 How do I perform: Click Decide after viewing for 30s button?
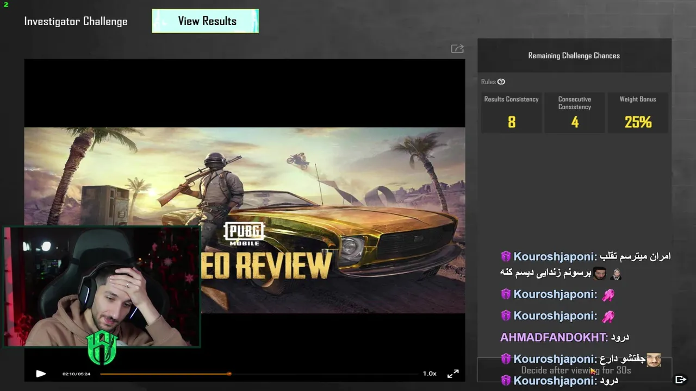pos(575,370)
